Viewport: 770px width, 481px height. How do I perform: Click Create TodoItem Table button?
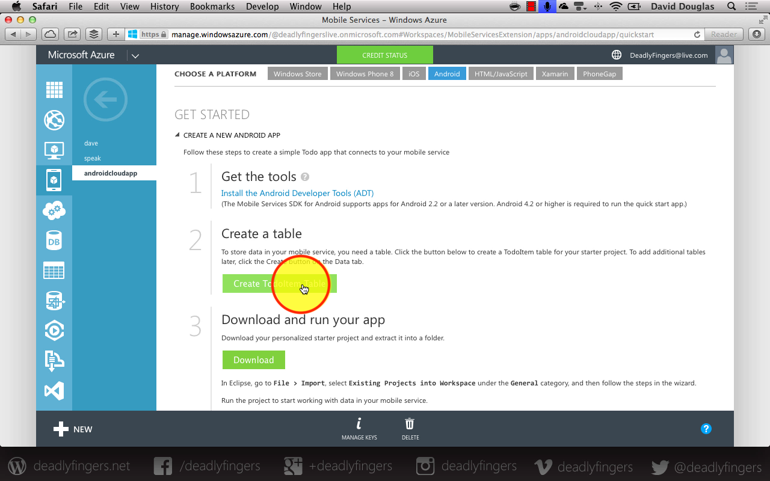tap(280, 284)
